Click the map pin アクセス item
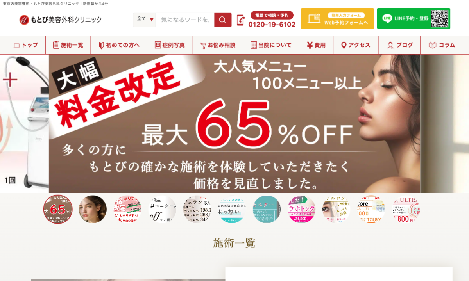The image size is (469, 281). coord(356,45)
